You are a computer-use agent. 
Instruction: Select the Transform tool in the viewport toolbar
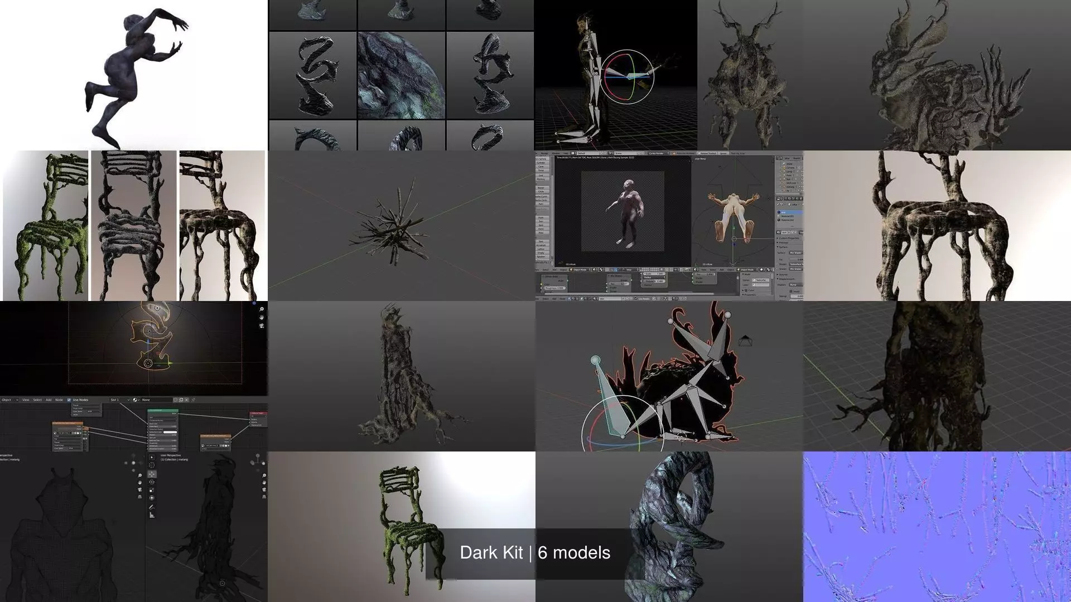(152, 498)
